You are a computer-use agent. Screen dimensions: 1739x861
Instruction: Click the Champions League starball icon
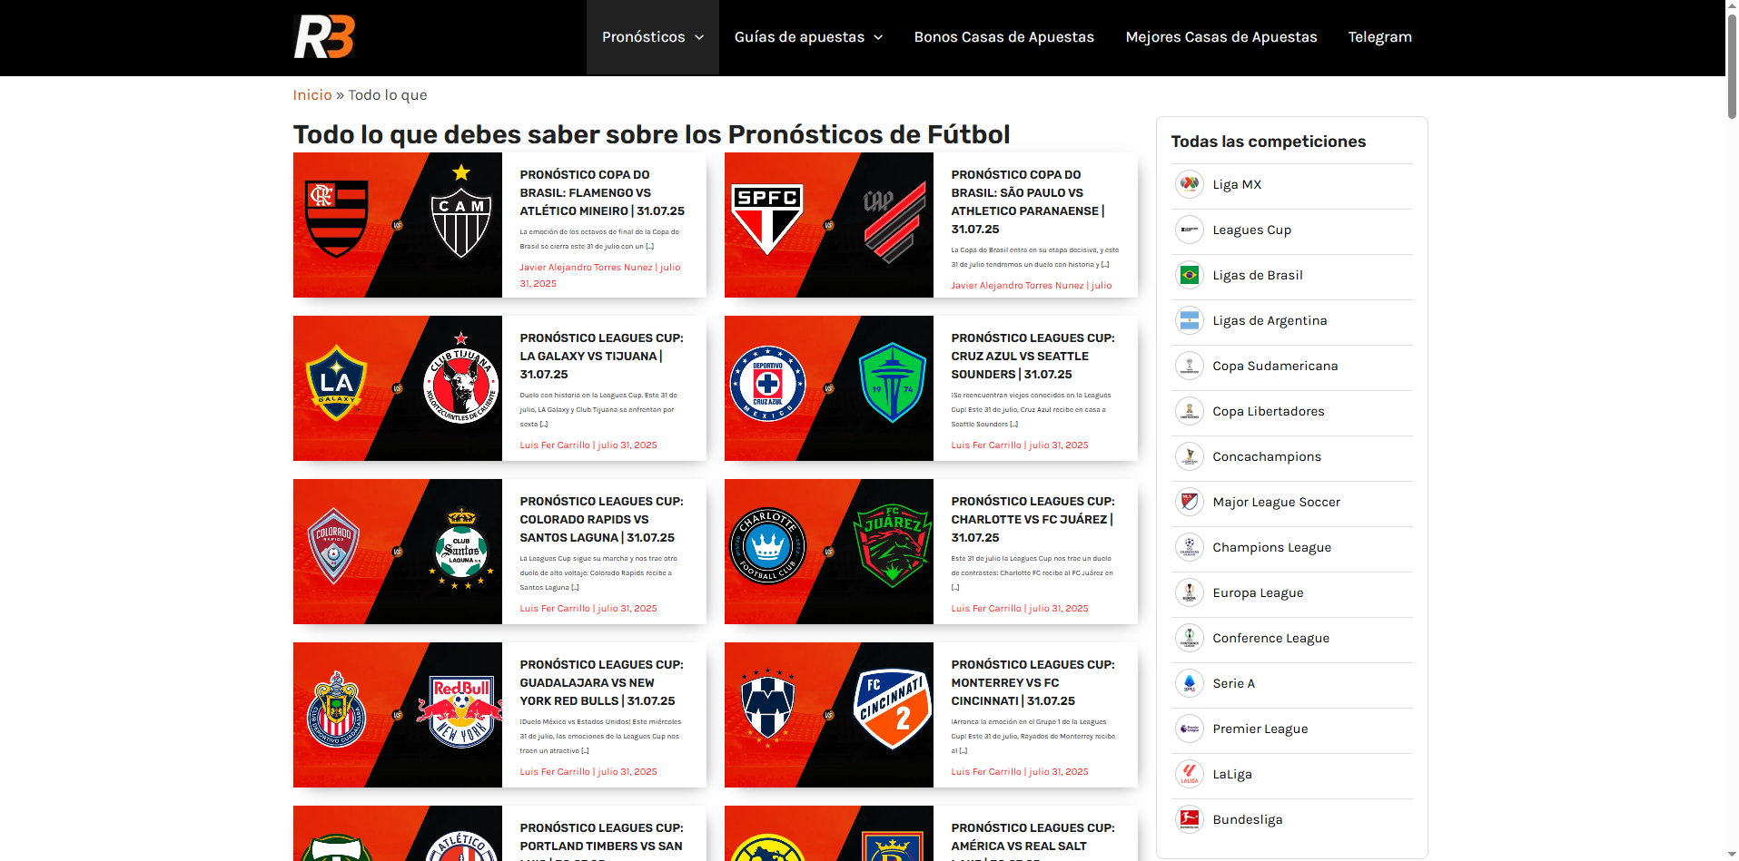tap(1190, 547)
